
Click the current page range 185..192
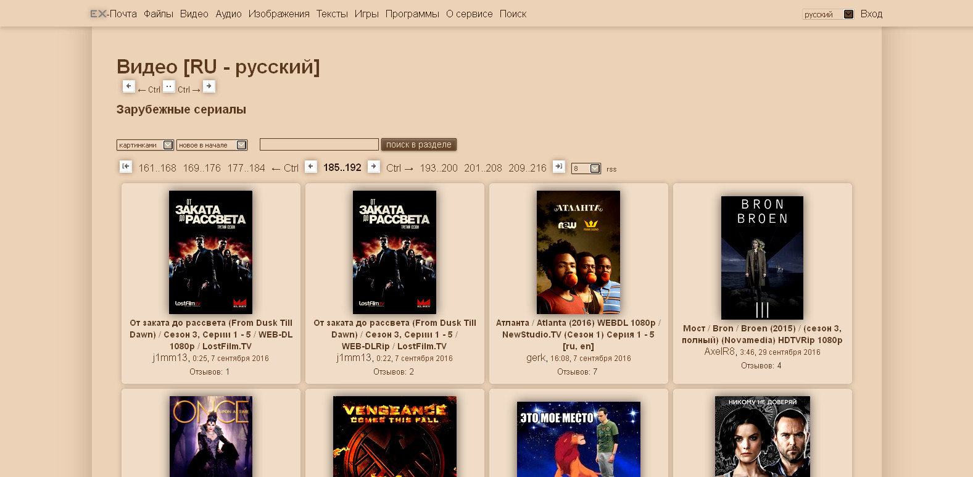tap(342, 168)
